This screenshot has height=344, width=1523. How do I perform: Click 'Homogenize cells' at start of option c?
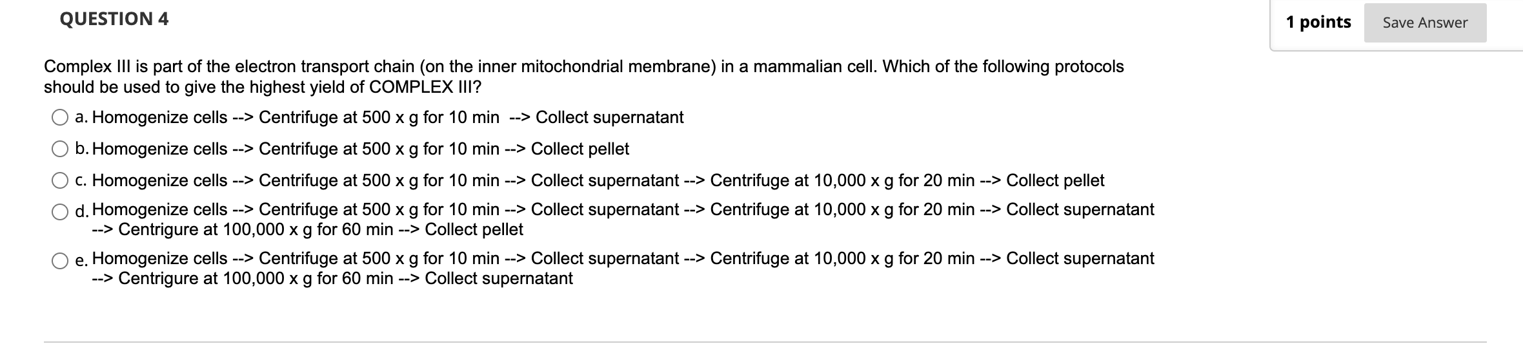coord(159,180)
